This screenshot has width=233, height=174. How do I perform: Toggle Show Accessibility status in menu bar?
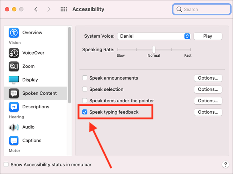6,164
